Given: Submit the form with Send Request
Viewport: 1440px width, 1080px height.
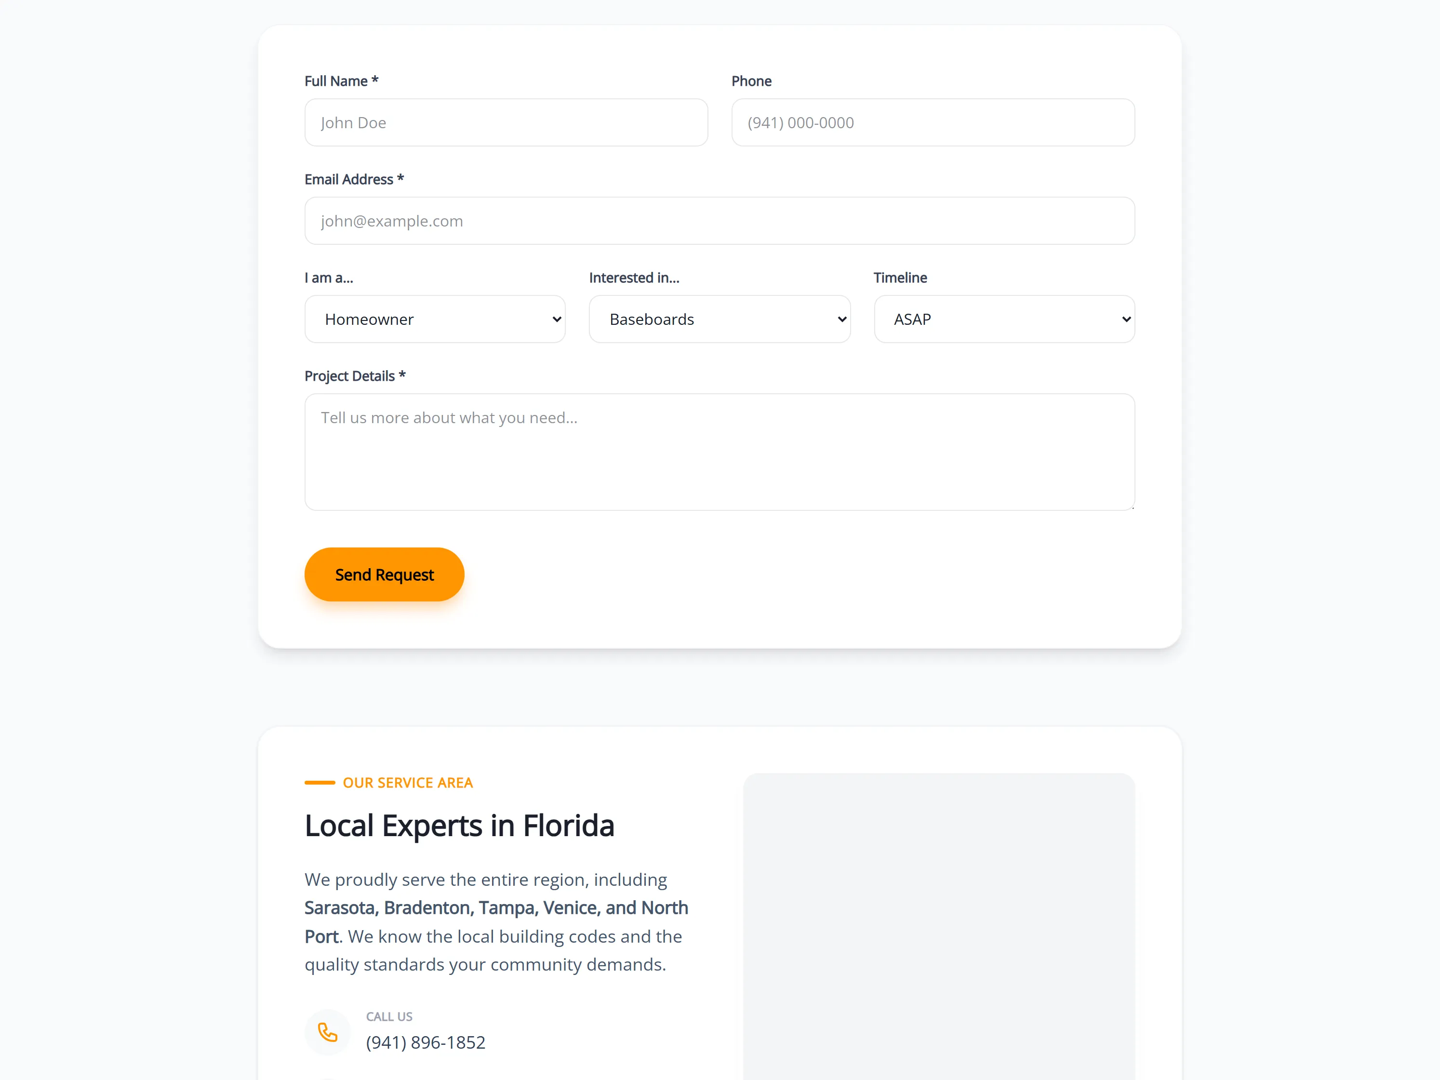Looking at the screenshot, I should click(384, 574).
